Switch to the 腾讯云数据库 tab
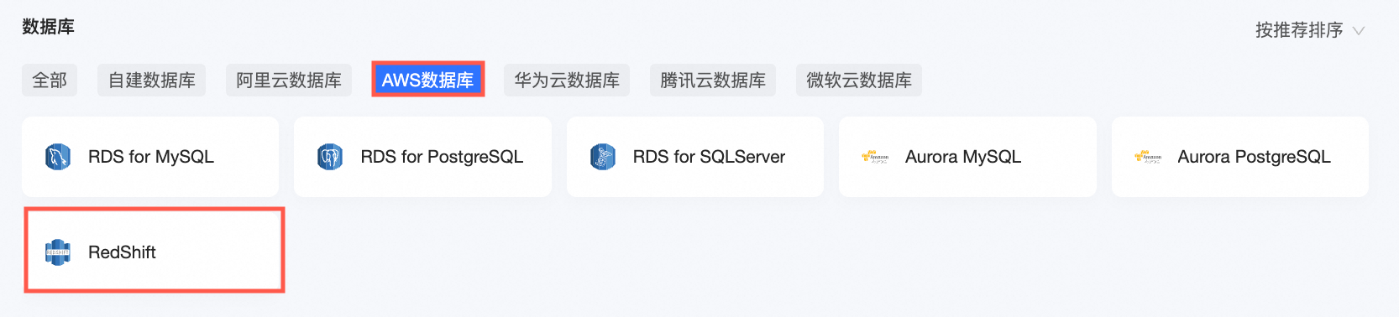The image size is (1399, 317). [713, 81]
